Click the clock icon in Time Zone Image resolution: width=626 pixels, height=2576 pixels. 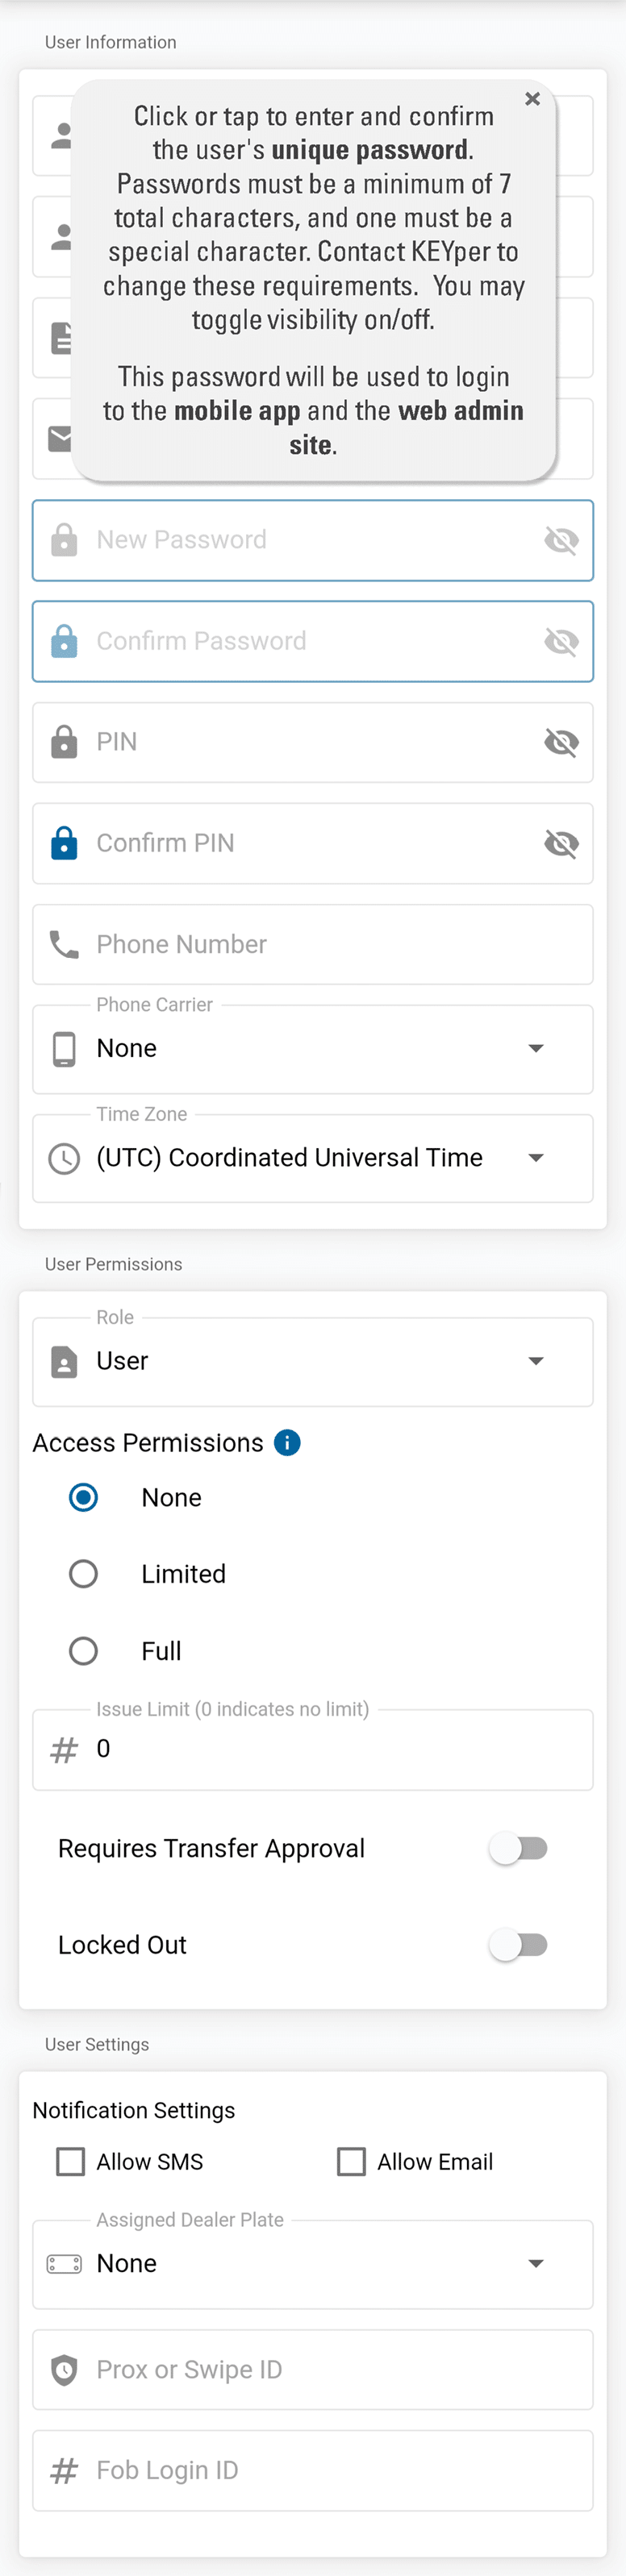[64, 1158]
